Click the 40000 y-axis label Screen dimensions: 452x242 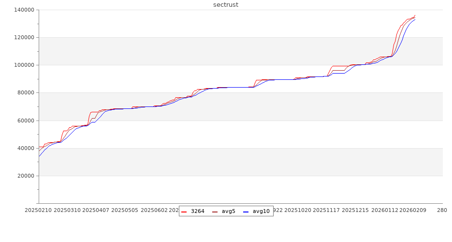pyautogui.click(x=25, y=148)
